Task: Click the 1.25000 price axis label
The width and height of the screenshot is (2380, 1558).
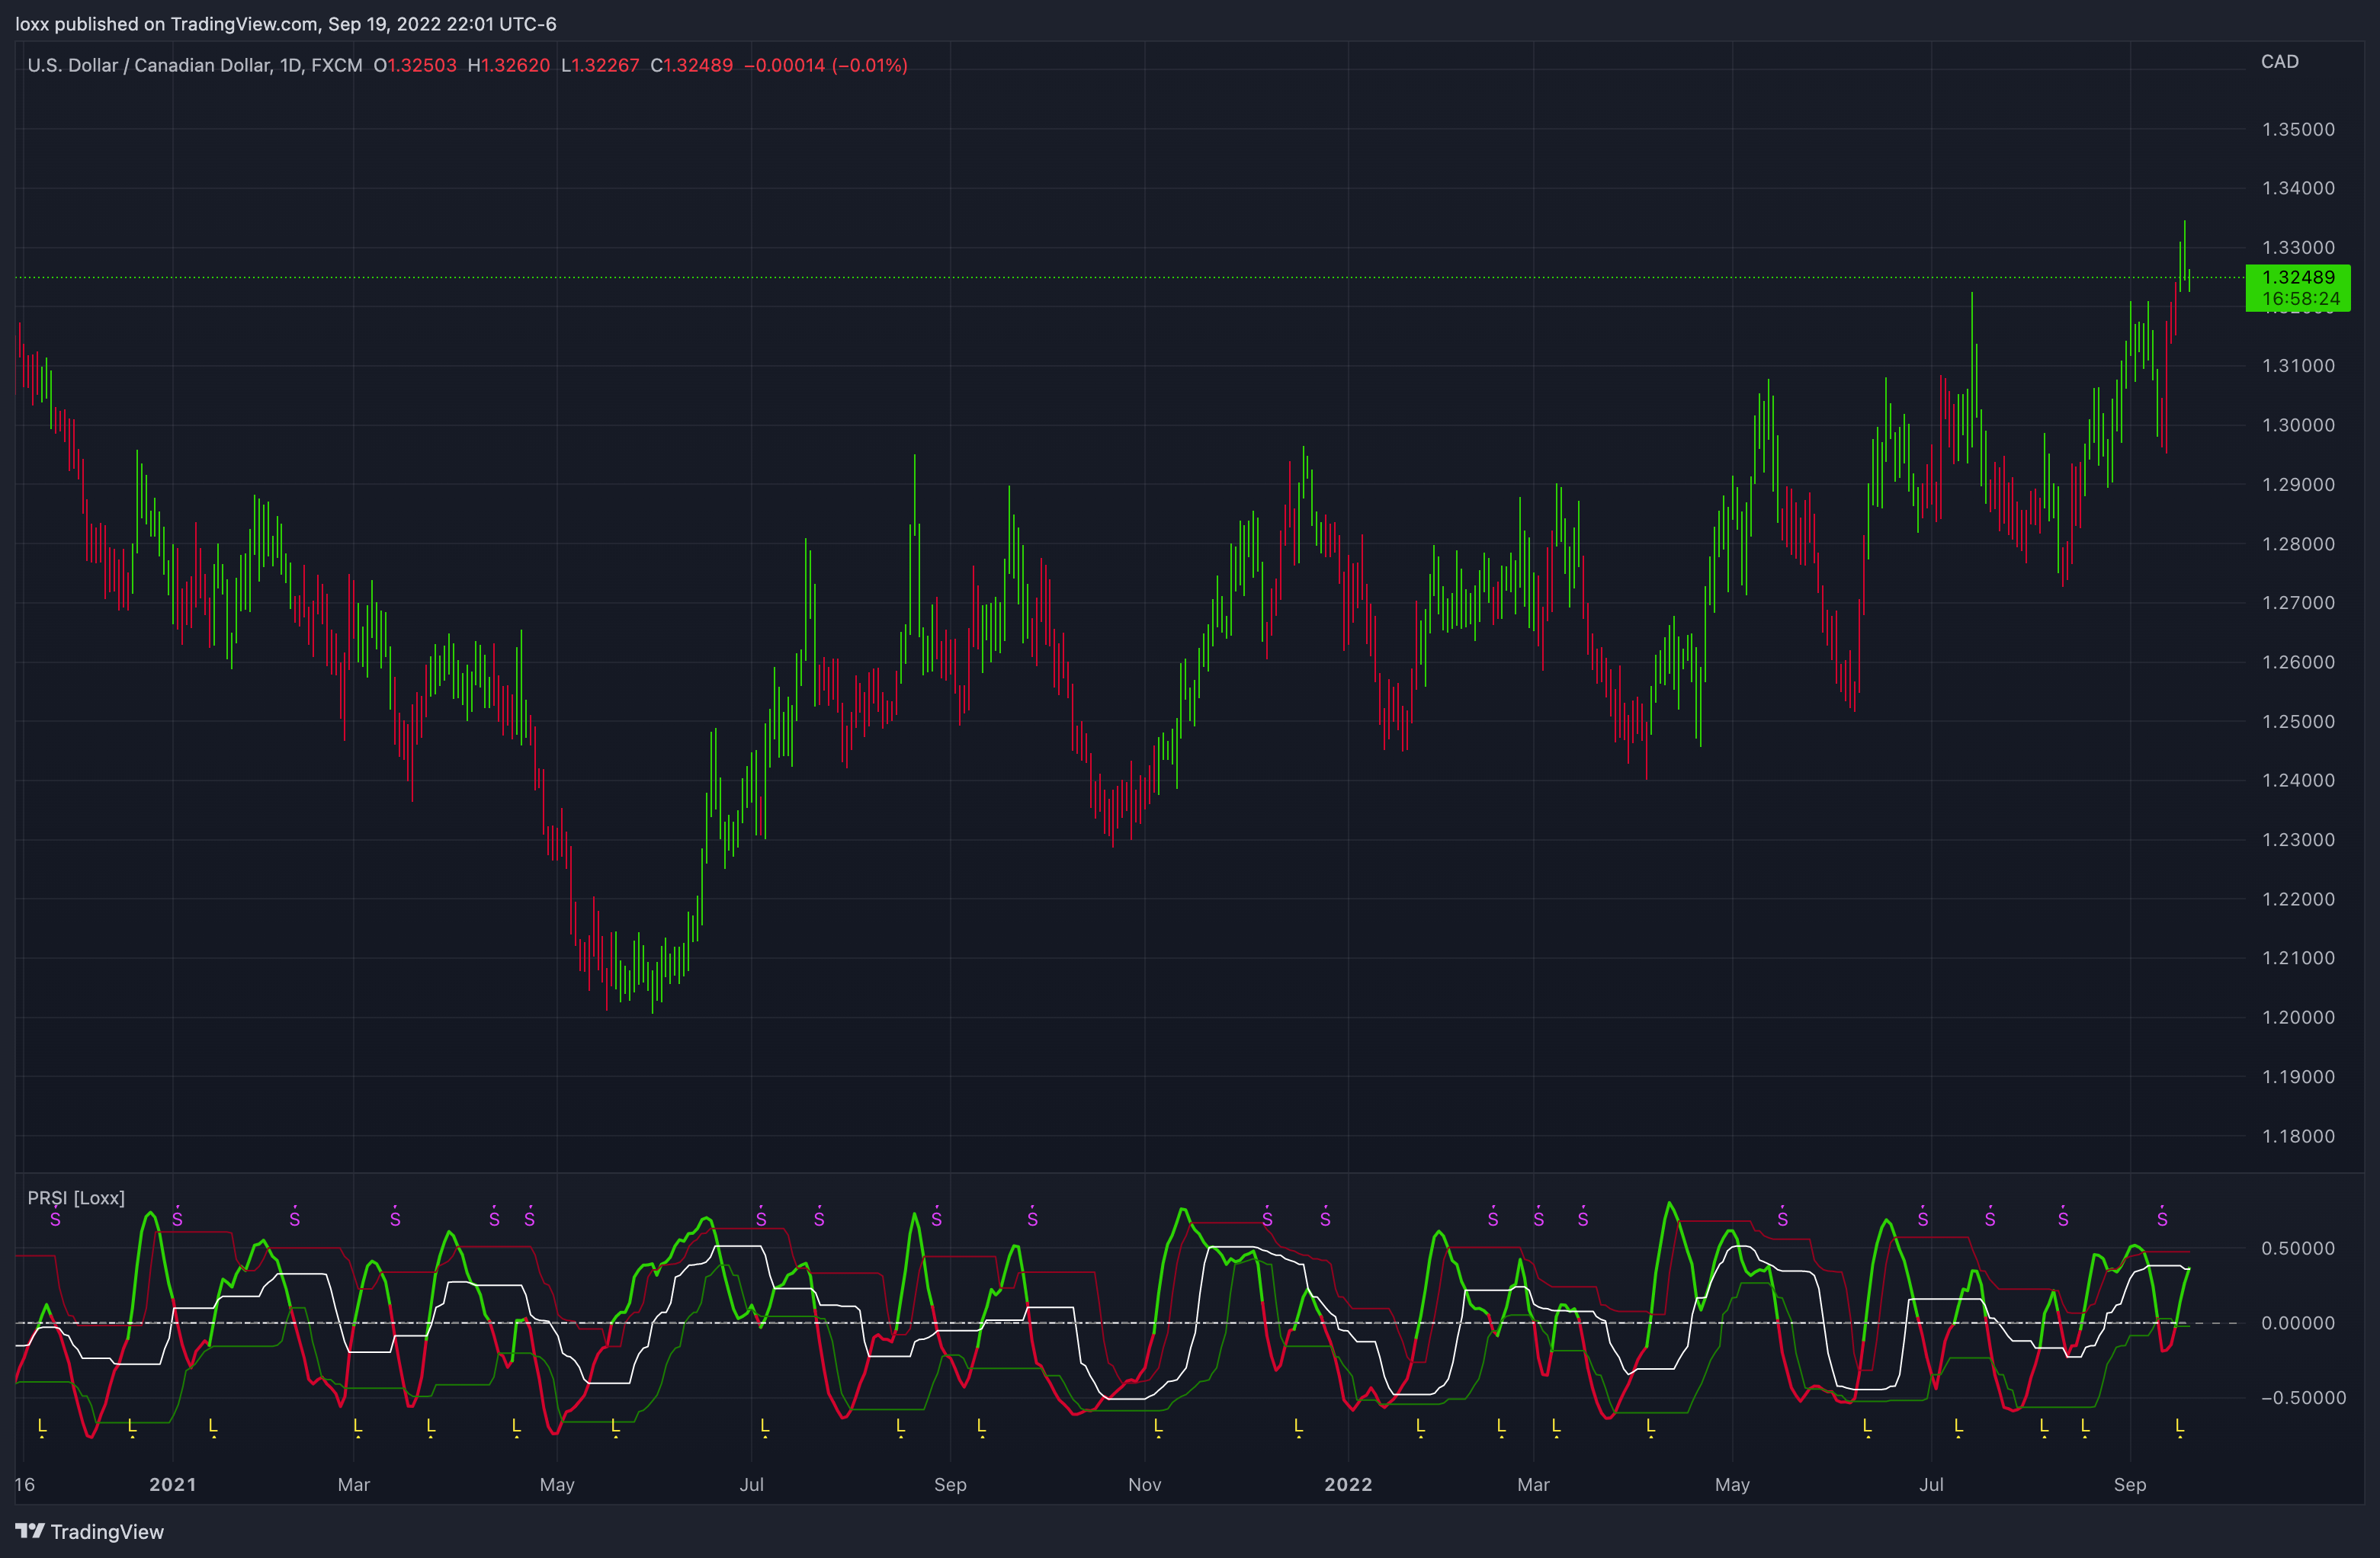Action: (2299, 721)
